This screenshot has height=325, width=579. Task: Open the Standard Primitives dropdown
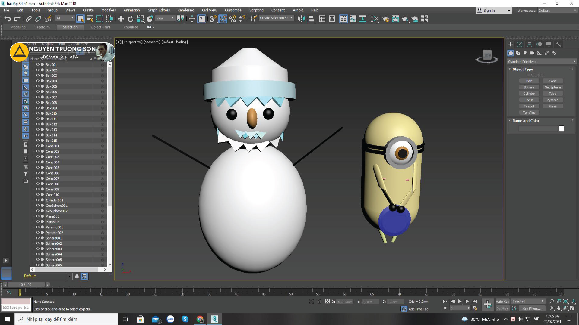(x=542, y=62)
